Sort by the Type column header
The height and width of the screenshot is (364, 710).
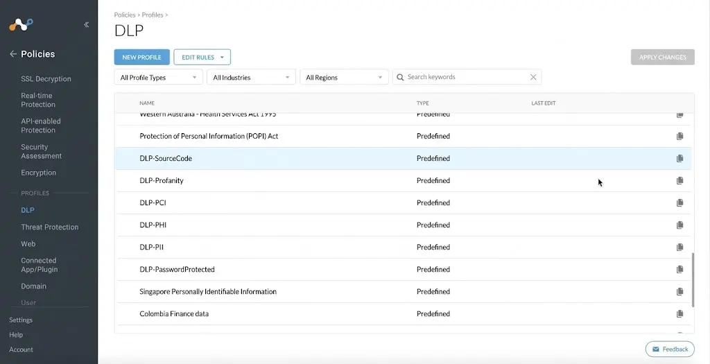(x=422, y=103)
